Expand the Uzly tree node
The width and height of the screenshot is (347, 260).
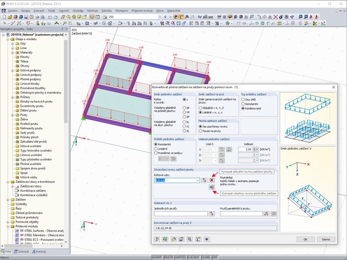click(x=13, y=44)
